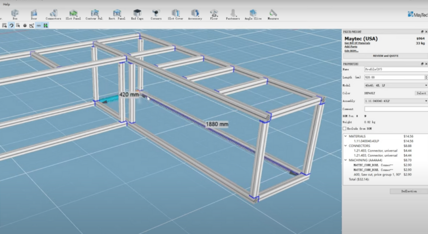Select the Box tool
The height and width of the screenshot is (234, 428).
15,15
